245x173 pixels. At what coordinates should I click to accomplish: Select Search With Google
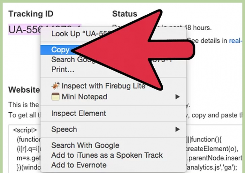pyautogui.click(x=85, y=145)
